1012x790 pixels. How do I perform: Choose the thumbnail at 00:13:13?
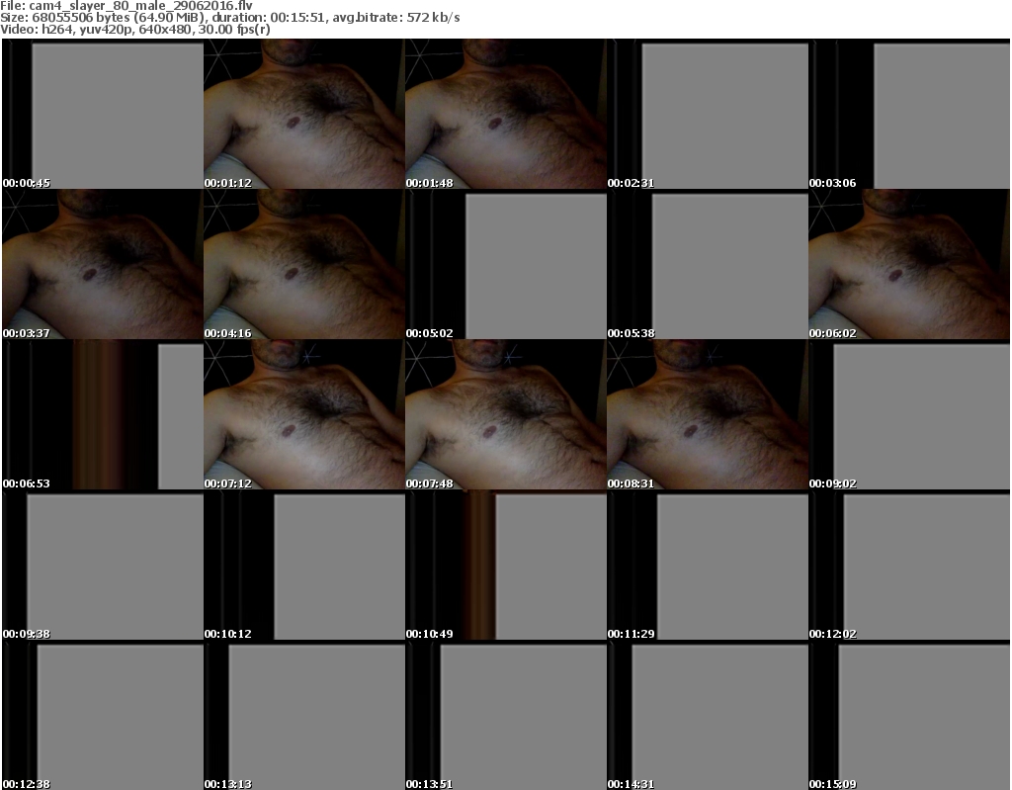point(304,715)
